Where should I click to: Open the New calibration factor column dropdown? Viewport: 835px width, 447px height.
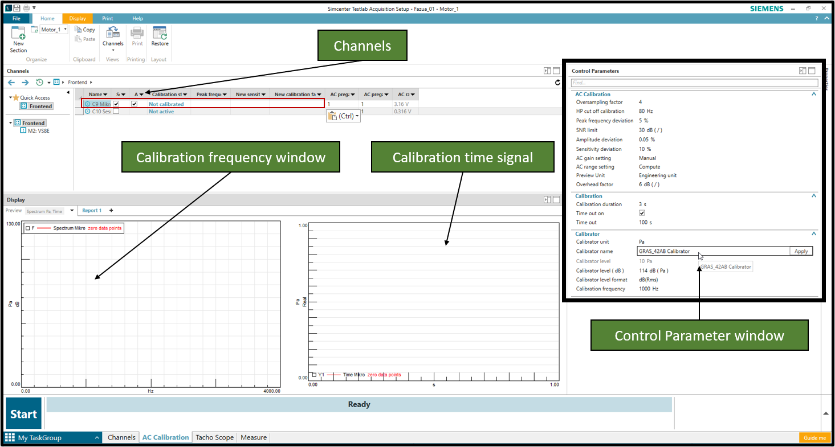[320, 95]
